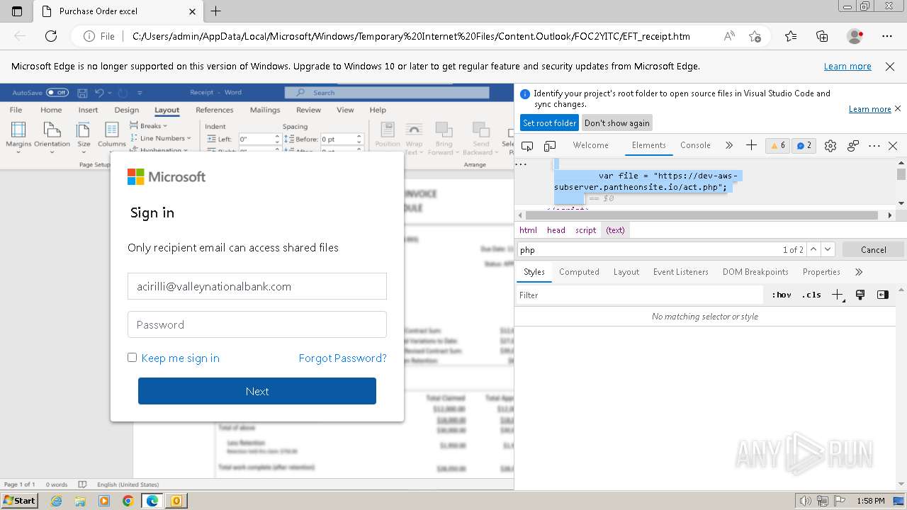Switch to the Welcome tab
This screenshot has width=907, height=510.
(x=591, y=145)
